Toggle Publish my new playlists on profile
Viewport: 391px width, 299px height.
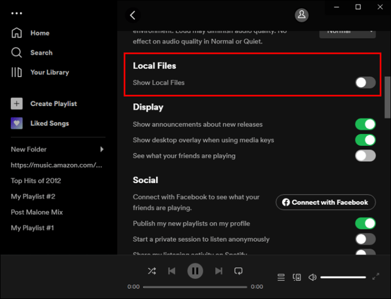pos(365,224)
